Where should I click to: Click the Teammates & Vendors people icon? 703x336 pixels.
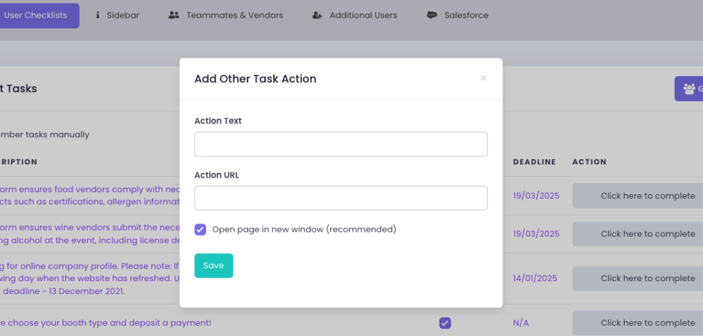pyautogui.click(x=174, y=15)
